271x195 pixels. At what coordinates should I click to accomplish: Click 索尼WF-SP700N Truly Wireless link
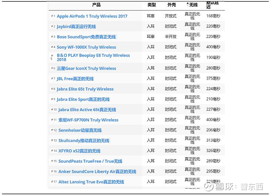click(x=88, y=120)
